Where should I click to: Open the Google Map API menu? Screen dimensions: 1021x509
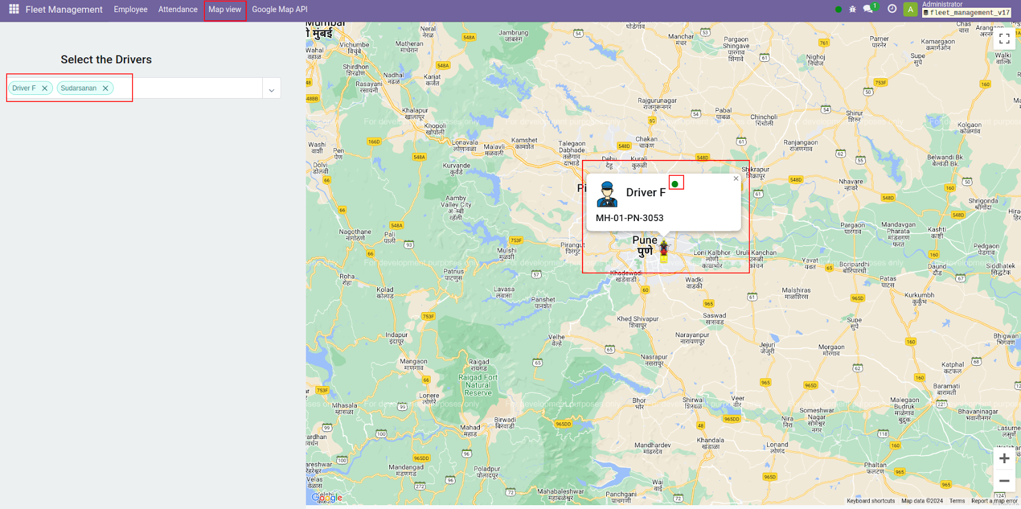[279, 10]
